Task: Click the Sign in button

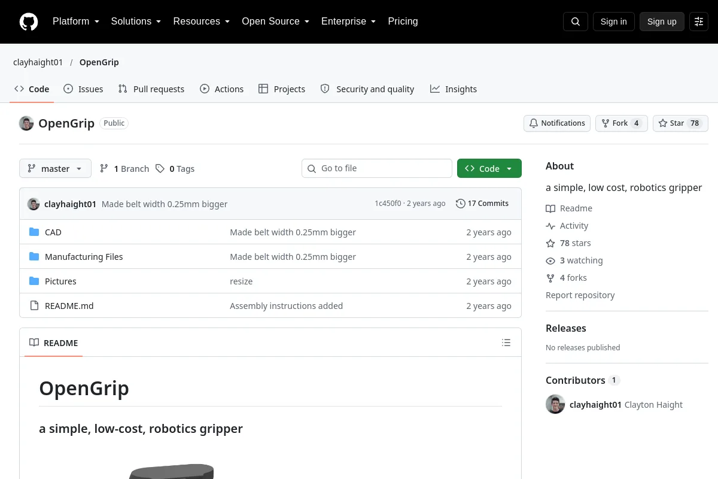Action: (x=613, y=22)
